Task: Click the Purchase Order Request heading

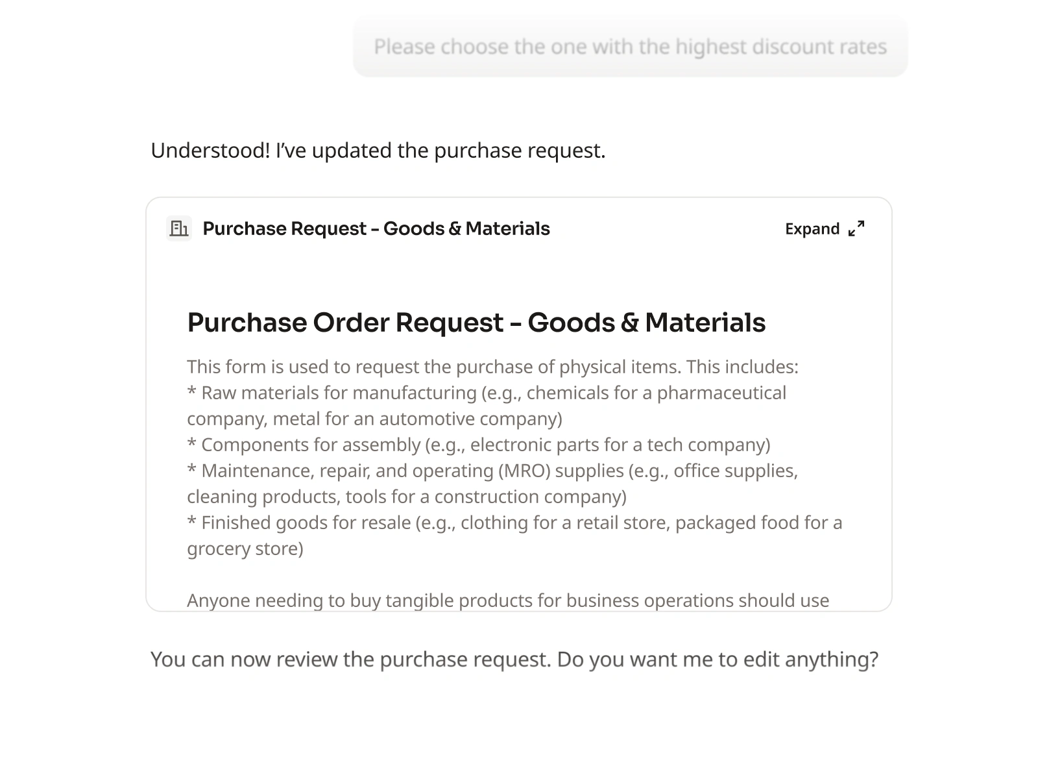Action: [x=476, y=323]
